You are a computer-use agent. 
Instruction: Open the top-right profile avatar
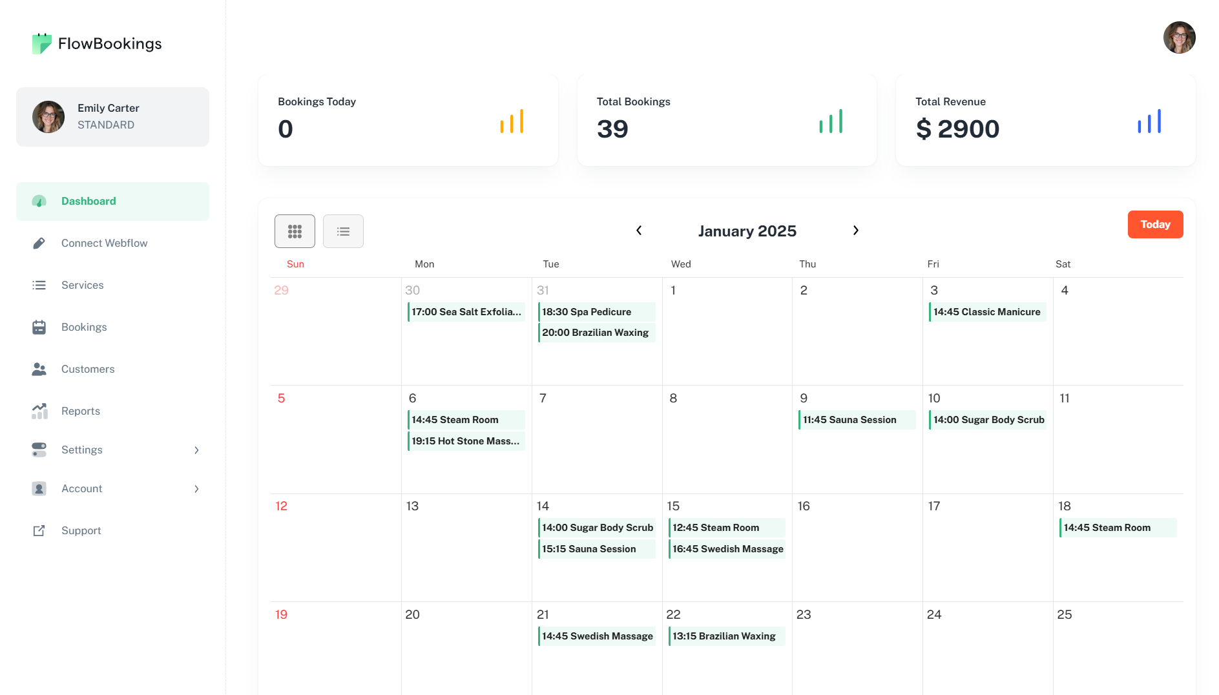(x=1179, y=37)
